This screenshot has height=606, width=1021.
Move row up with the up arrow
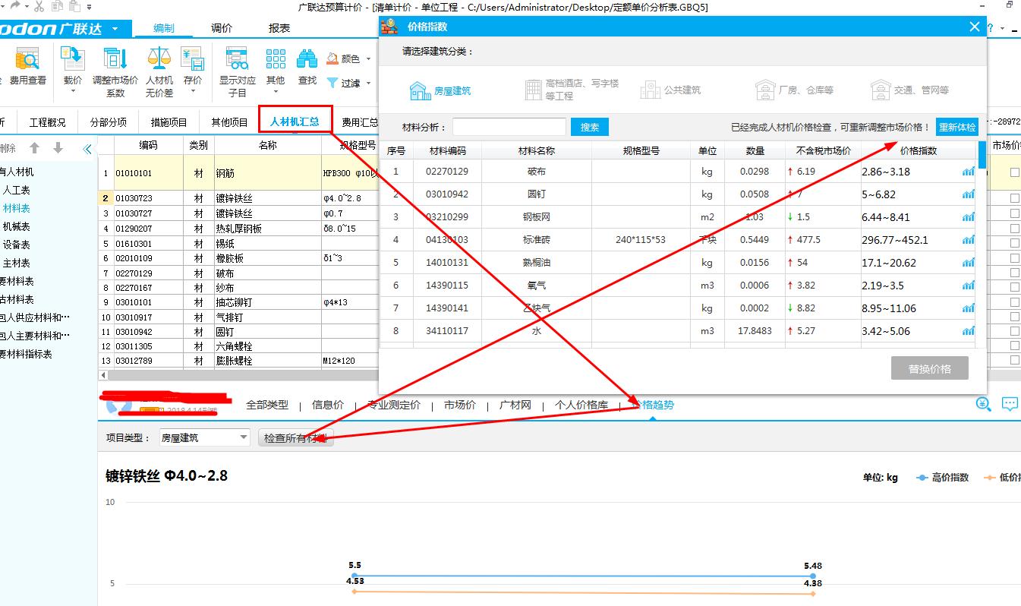point(34,148)
